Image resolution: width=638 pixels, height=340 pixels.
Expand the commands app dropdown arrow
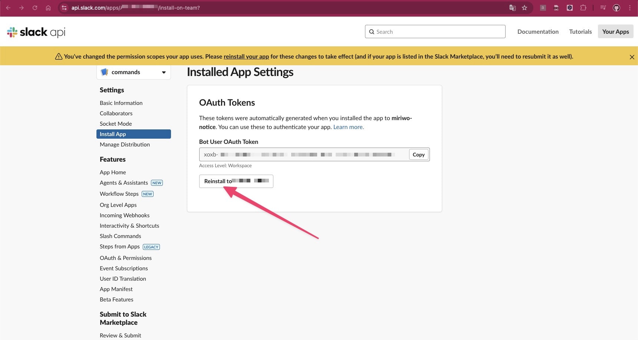click(x=164, y=72)
